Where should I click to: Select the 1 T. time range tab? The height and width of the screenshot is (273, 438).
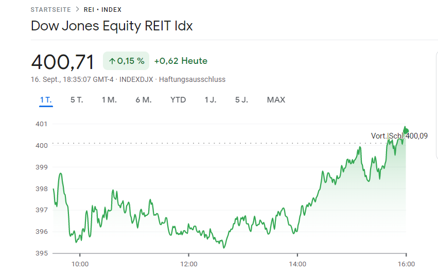(46, 100)
